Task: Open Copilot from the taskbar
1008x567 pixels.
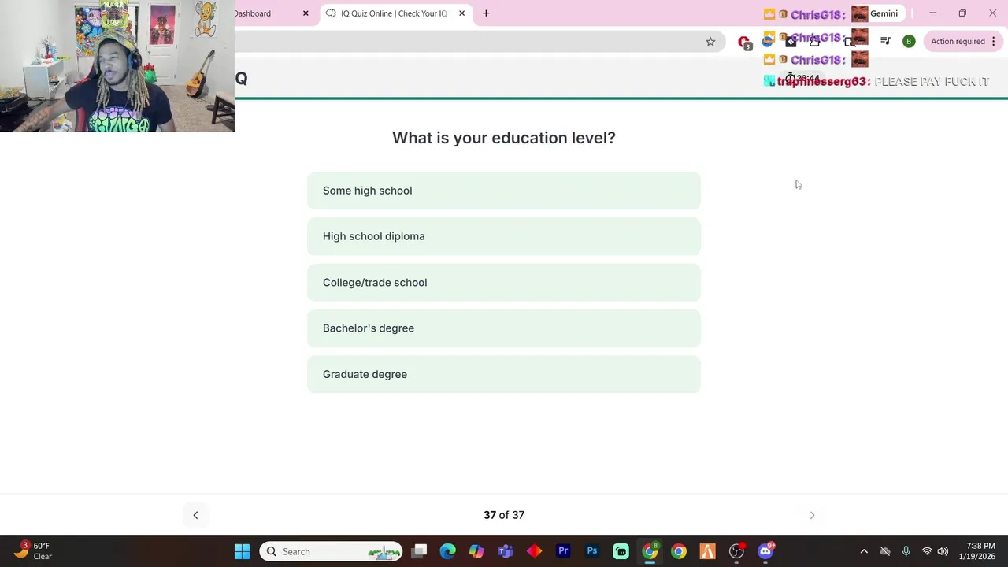Action: pyautogui.click(x=476, y=551)
